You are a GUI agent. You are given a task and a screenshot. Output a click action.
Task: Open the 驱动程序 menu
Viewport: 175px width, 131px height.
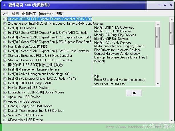(x=29, y=14)
